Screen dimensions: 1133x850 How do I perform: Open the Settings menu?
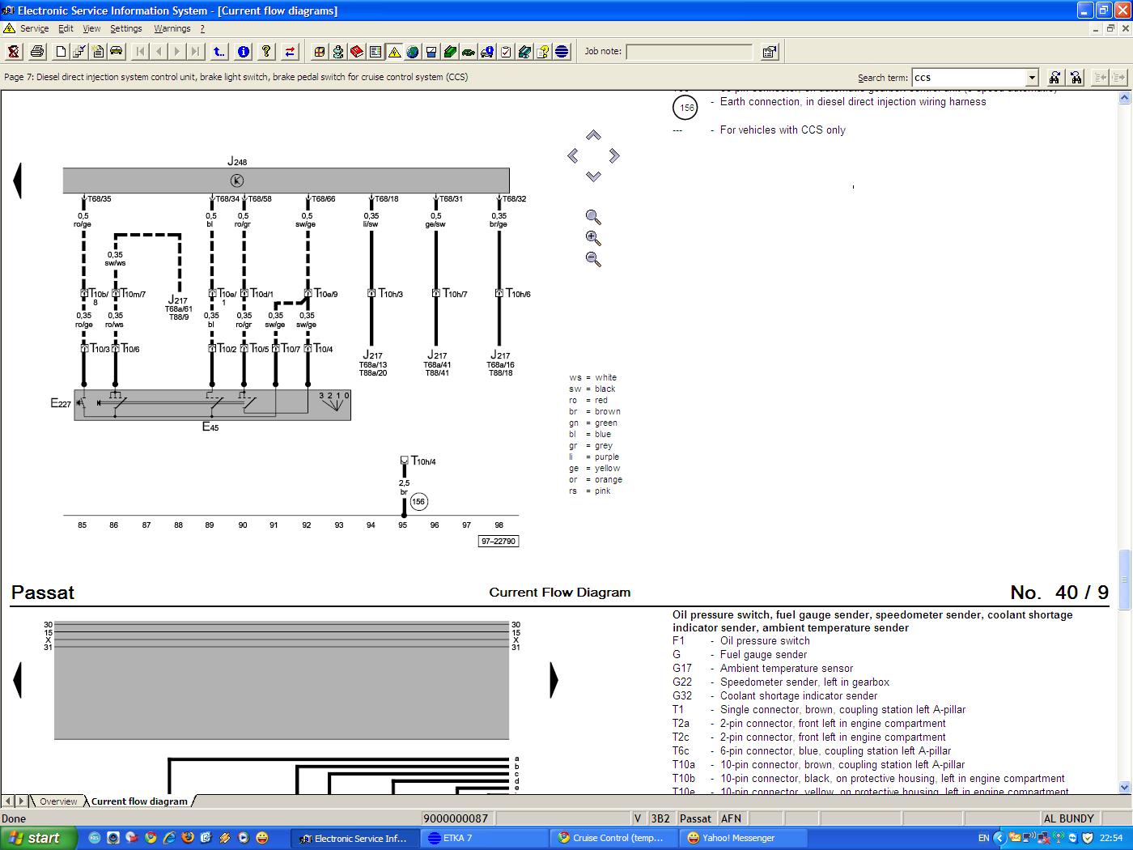pos(125,28)
